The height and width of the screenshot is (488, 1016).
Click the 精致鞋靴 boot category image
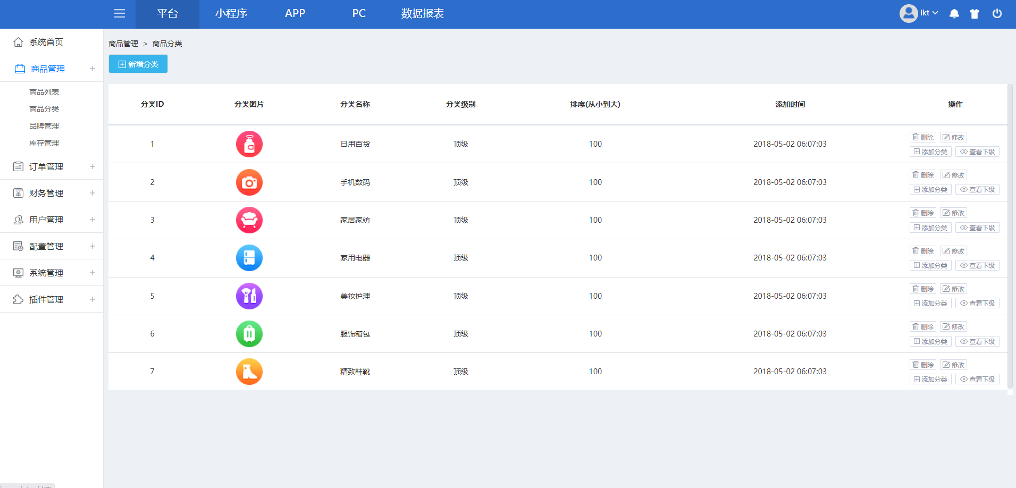click(x=249, y=372)
